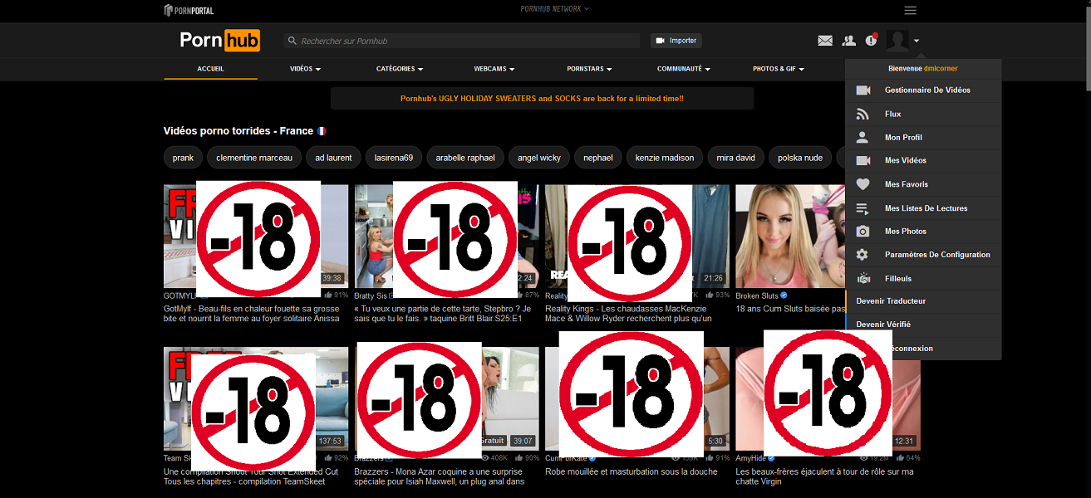1091x498 pixels.
Task: Select the 'ad laurent' tag chip
Action: (333, 158)
